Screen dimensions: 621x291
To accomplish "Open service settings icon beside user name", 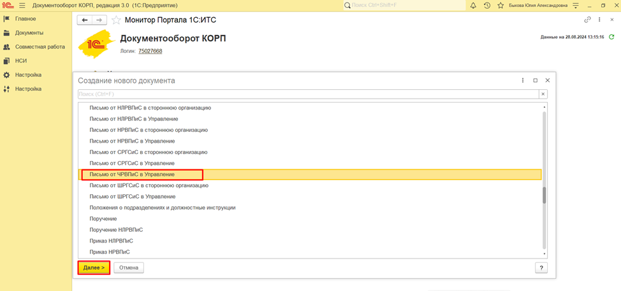I will 576,6.
